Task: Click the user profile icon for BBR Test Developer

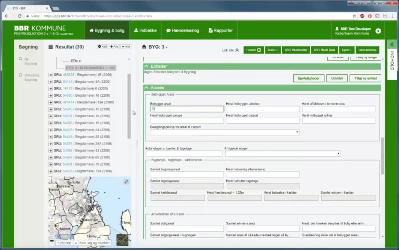Action: pyautogui.click(x=337, y=29)
